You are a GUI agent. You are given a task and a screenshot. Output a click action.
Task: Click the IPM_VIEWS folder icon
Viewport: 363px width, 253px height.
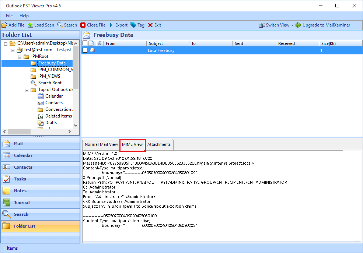coord(33,76)
